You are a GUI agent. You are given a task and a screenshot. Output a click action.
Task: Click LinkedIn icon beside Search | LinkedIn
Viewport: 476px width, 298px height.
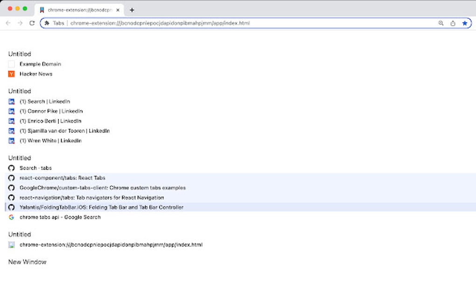click(x=11, y=101)
